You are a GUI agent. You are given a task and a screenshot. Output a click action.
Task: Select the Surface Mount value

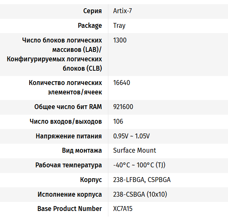pos(135,150)
